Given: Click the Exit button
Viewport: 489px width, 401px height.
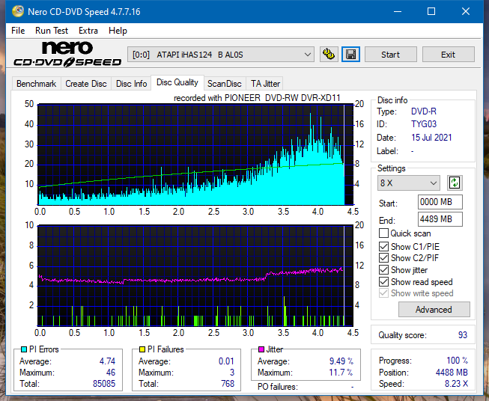Looking at the screenshot, I should (448, 55).
